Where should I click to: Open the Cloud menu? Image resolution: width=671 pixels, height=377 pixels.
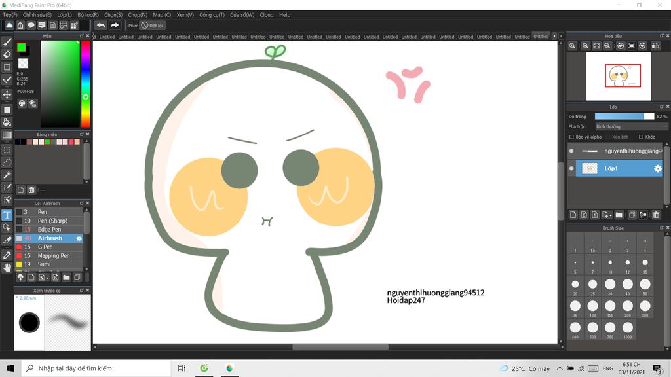coord(267,15)
